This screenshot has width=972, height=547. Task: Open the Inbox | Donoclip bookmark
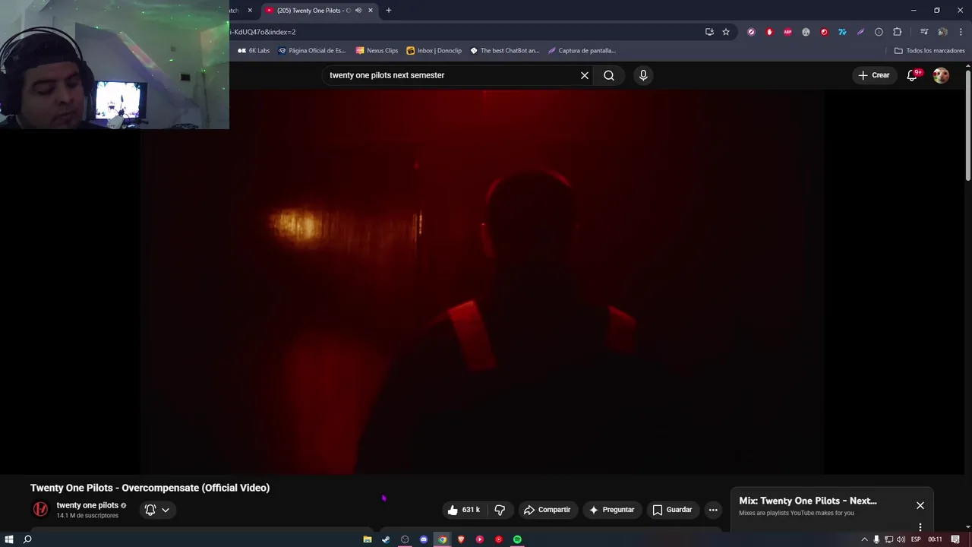pos(434,51)
